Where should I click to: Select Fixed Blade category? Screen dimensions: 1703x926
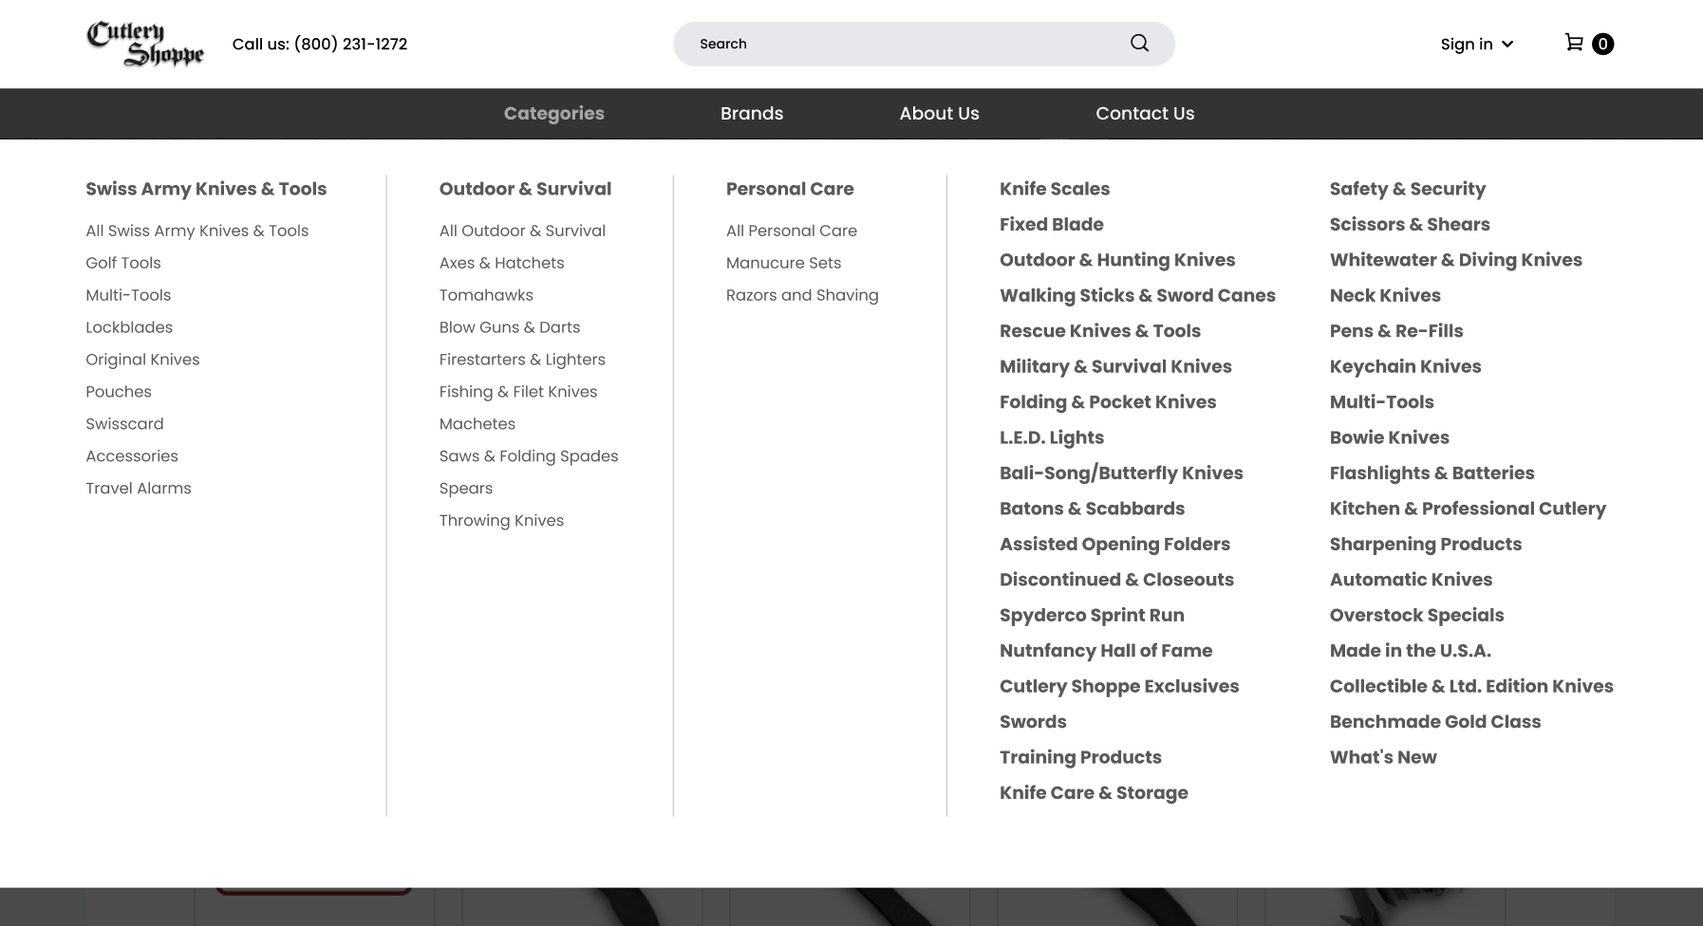click(x=1051, y=225)
